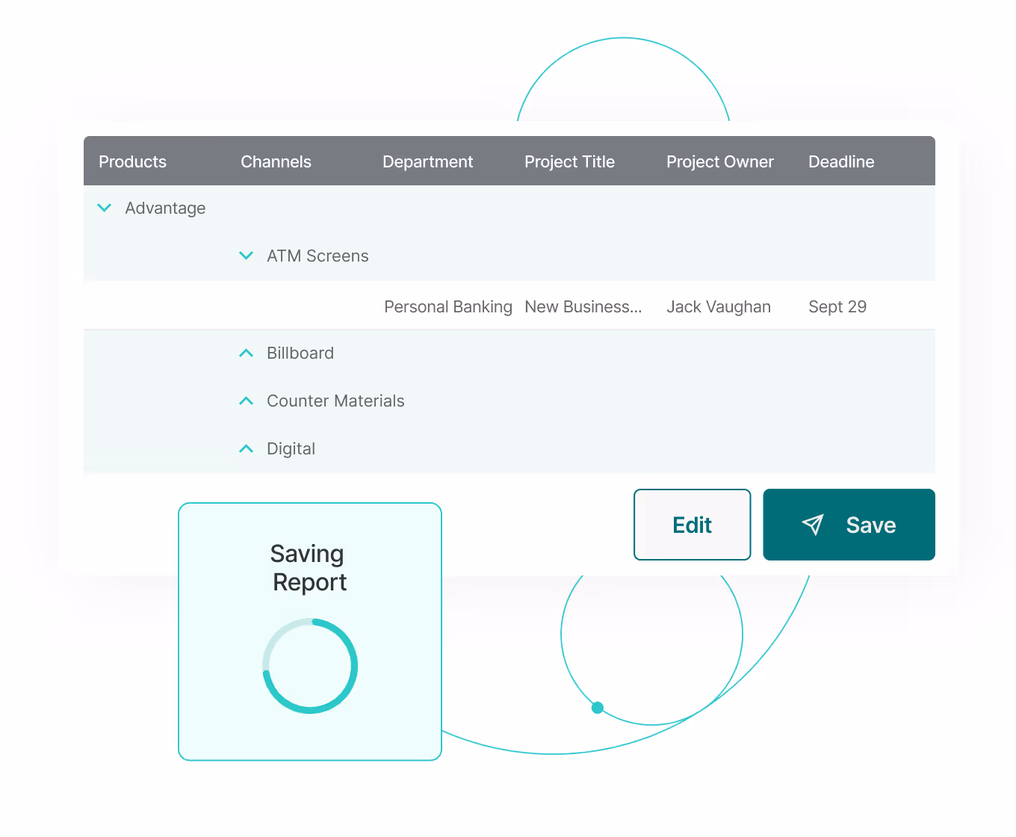1016x837 pixels.
Task: Select the Jack Vaughan owner cell
Action: pyautogui.click(x=719, y=306)
